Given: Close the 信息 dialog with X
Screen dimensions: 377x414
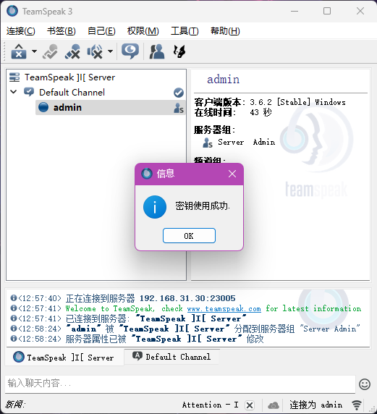Looking at the screenshot, I should 232,174.
